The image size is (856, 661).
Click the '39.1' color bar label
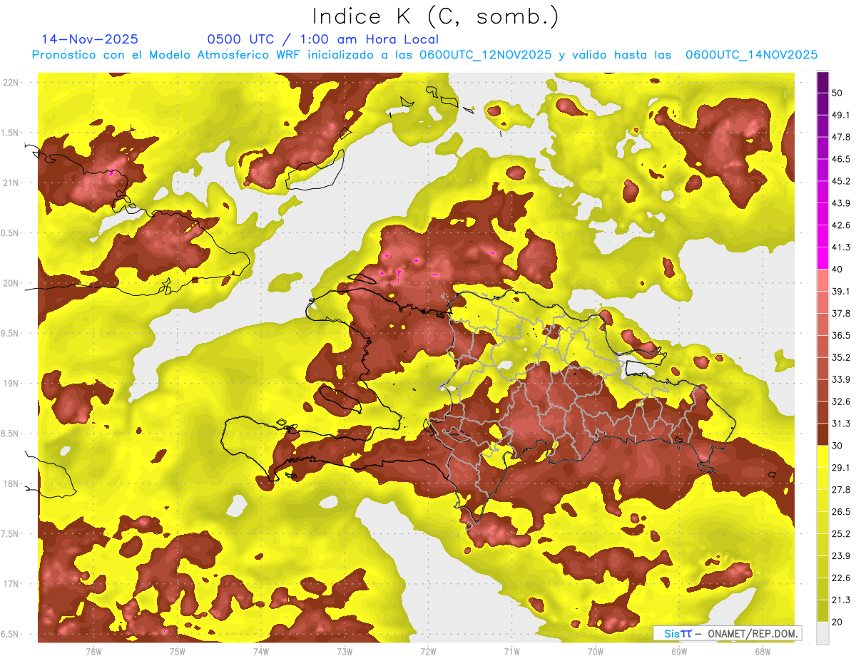841,291
